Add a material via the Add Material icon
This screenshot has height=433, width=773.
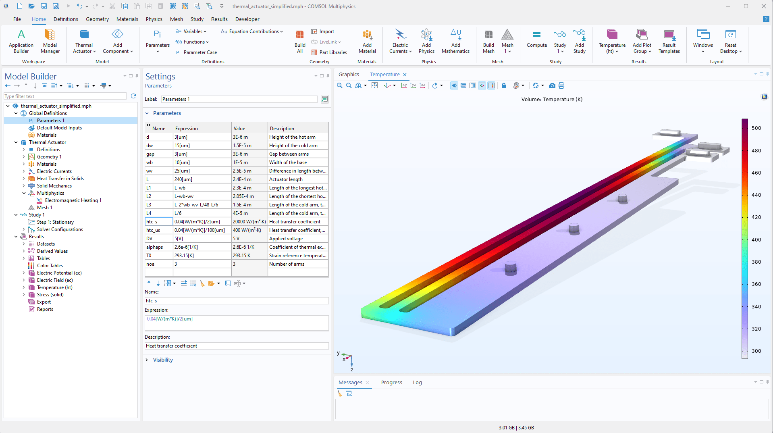pyautogui.click(x=367, y=41)
